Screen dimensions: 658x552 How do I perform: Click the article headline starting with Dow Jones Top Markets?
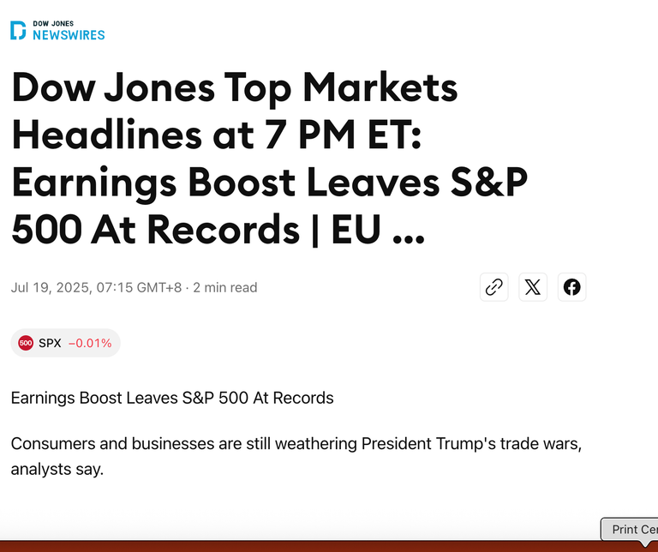pyautogui.click(x=269, y=158)
